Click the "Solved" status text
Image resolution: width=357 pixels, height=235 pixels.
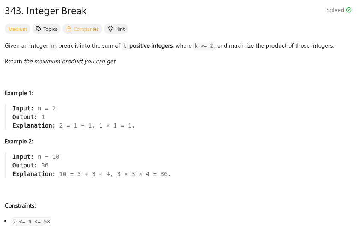pos(335,10)
